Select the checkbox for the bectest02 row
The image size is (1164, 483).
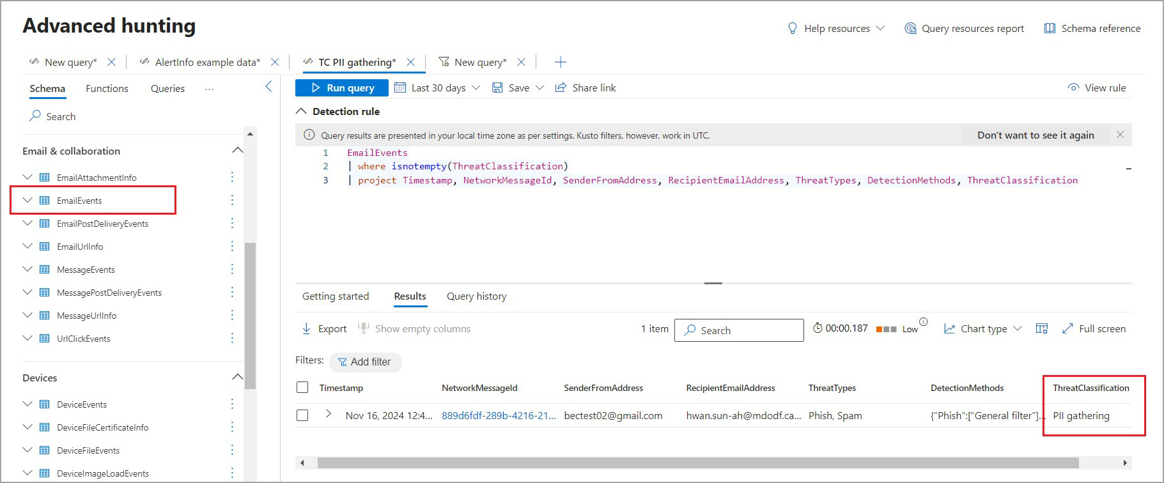(x=302, y=415)
